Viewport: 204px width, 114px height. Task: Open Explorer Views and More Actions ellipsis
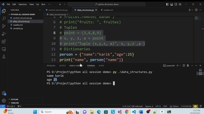(x=40, y=10)
